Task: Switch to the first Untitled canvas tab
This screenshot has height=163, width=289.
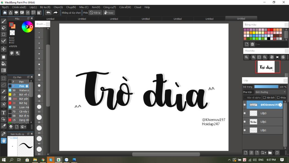Action: (50, 18)
